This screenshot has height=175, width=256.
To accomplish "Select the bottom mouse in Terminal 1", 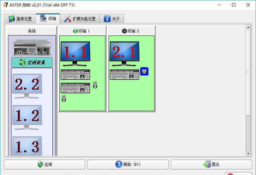I will point(64,99).
